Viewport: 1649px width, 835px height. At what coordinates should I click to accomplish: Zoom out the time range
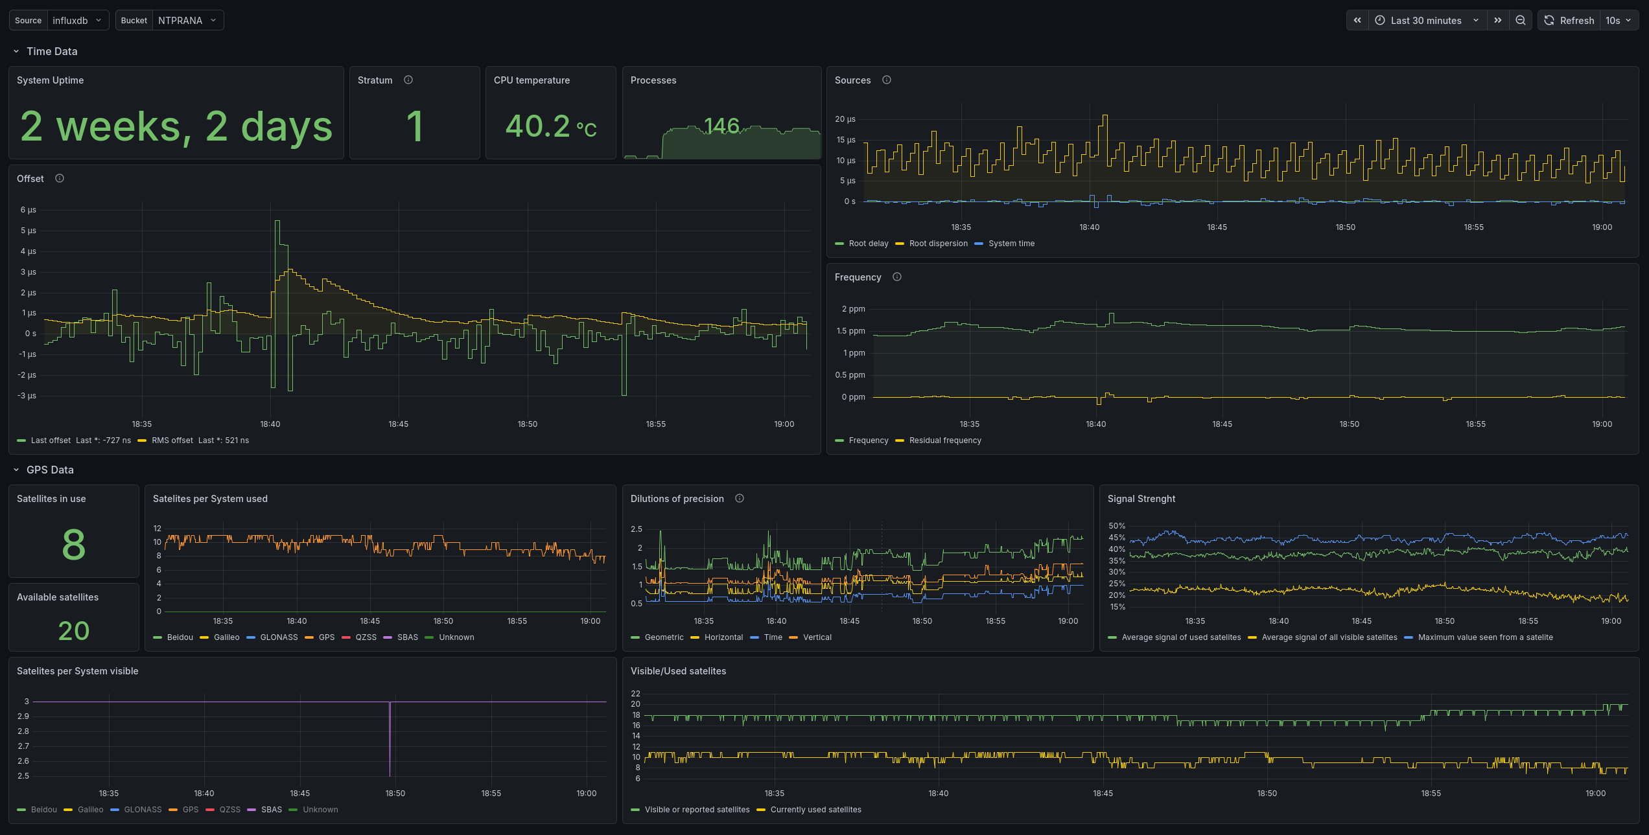[x=1520, y=20]
